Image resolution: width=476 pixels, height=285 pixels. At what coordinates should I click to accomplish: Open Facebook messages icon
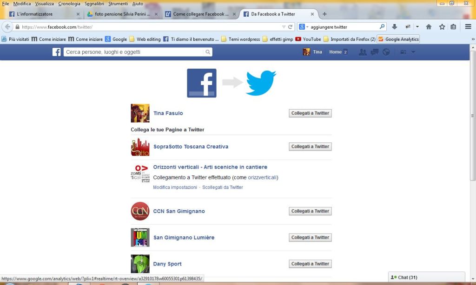tap(375, 52)
